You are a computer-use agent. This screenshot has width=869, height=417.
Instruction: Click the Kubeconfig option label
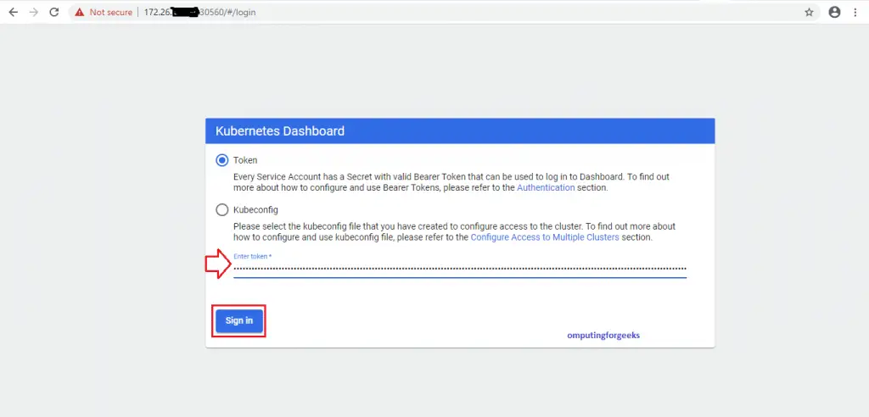point(255,210)
